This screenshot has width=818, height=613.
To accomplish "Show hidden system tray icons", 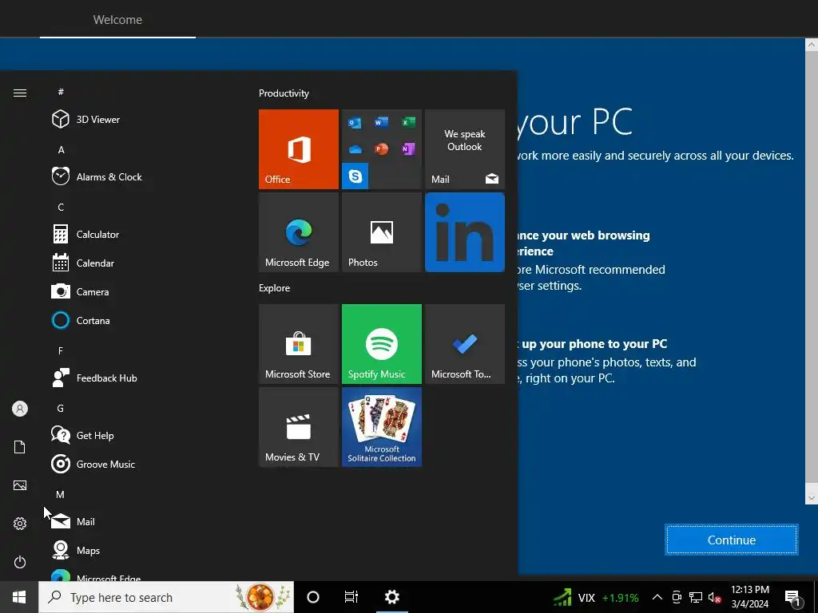I will (657, 597).
